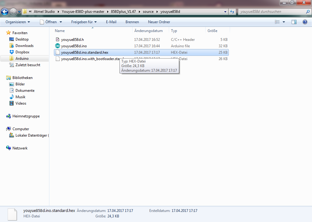Open the Freigeben für menu
This screenshot has width=312, height=222.
point(84,22)
